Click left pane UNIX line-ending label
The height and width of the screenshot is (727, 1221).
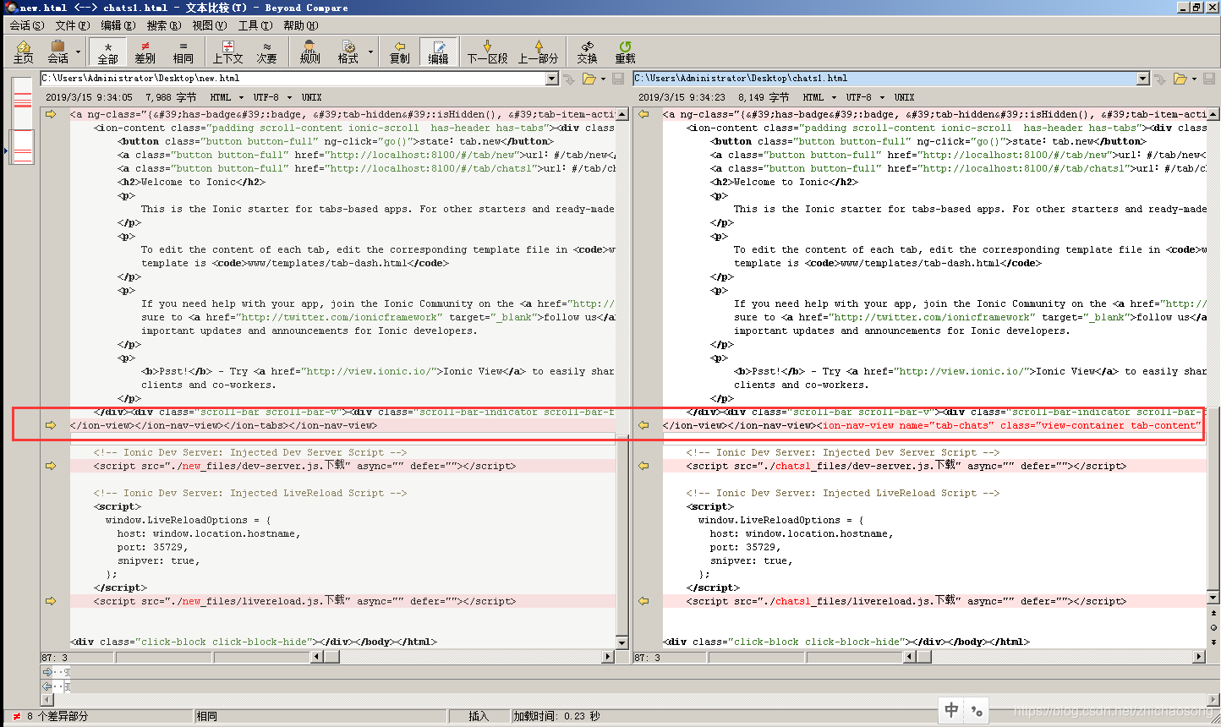(x=311, y=97)
